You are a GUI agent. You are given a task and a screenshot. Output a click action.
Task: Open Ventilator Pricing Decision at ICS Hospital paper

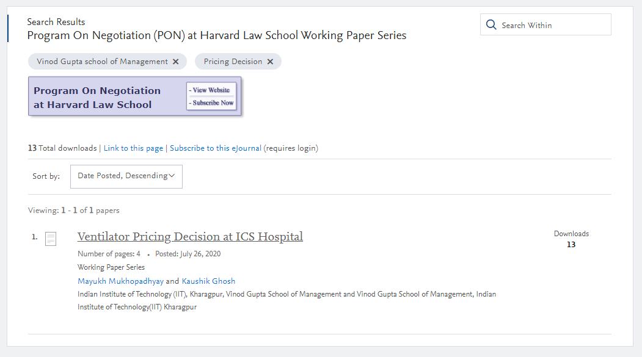click(x=190, y=236)
